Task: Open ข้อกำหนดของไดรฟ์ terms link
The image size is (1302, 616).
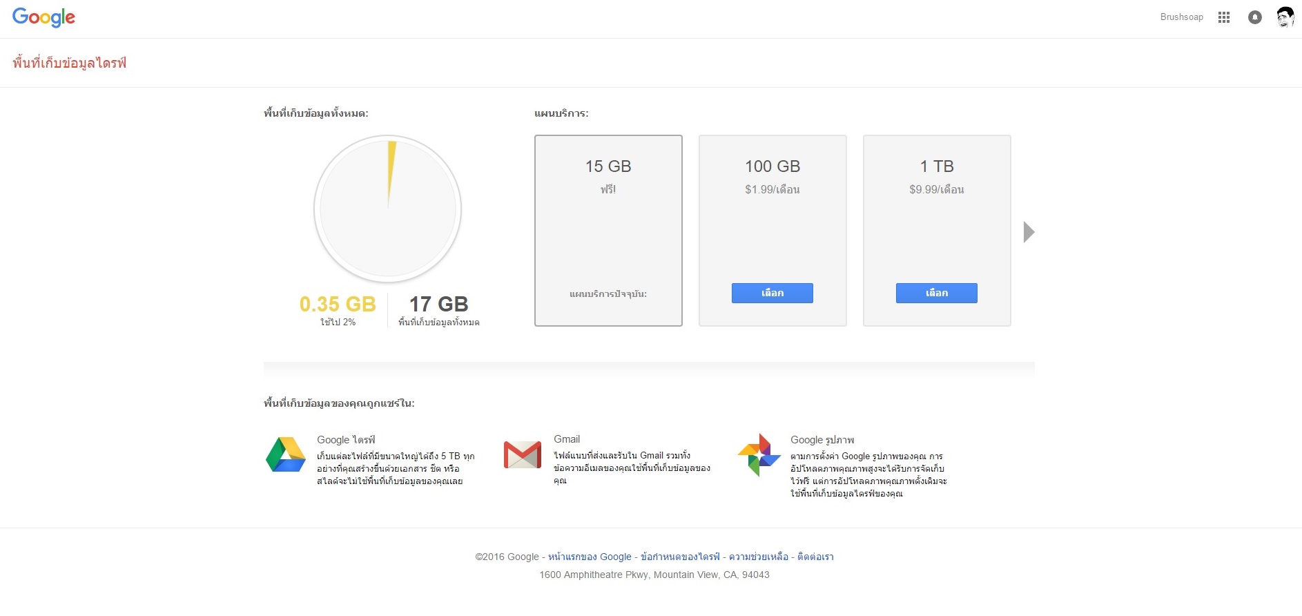Action: pyautogui.click(x=680, y=557)
